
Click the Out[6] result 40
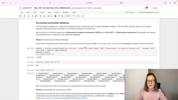click(37, 66)
